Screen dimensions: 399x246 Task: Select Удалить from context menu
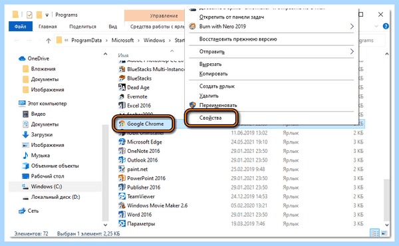pos(209,96)
